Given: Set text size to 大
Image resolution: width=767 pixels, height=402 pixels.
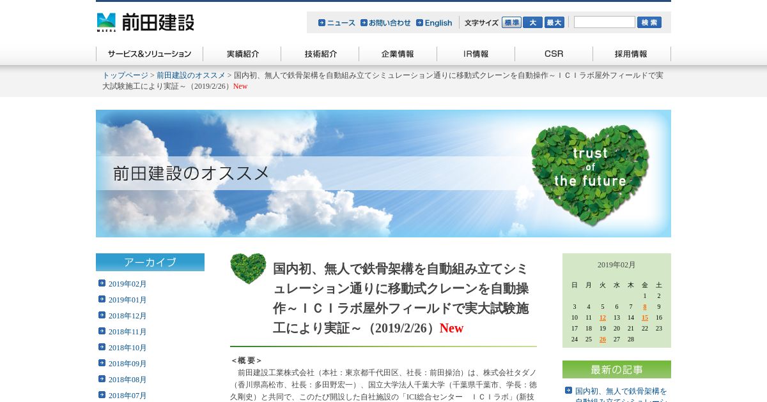Looking at the screenshot, I should [532, 22].
